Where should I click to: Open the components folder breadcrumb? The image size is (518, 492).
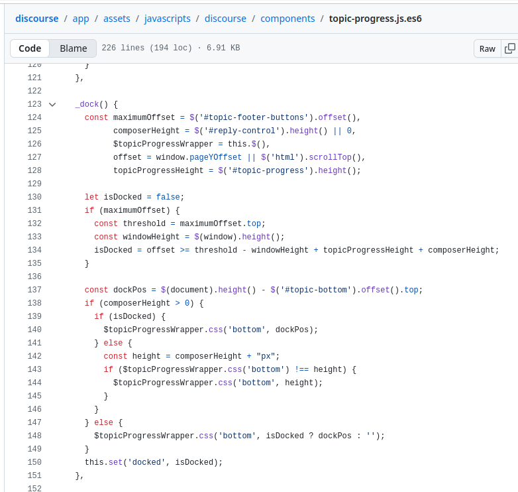(287, 19)
